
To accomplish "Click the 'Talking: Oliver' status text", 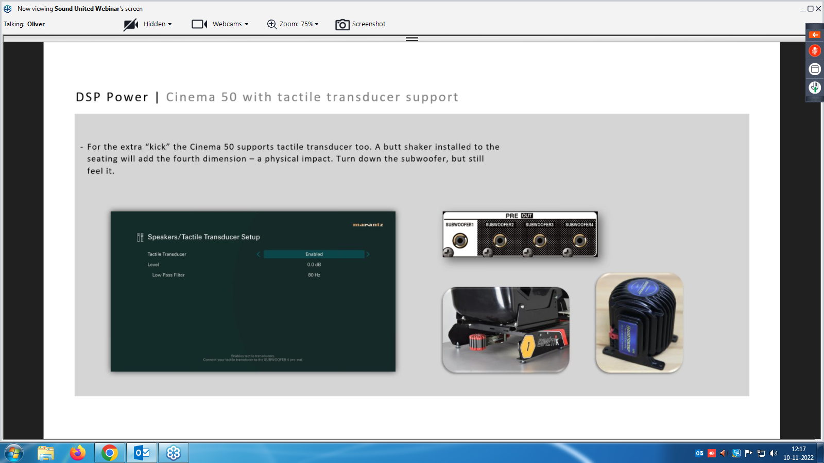I will coord(24,24).
